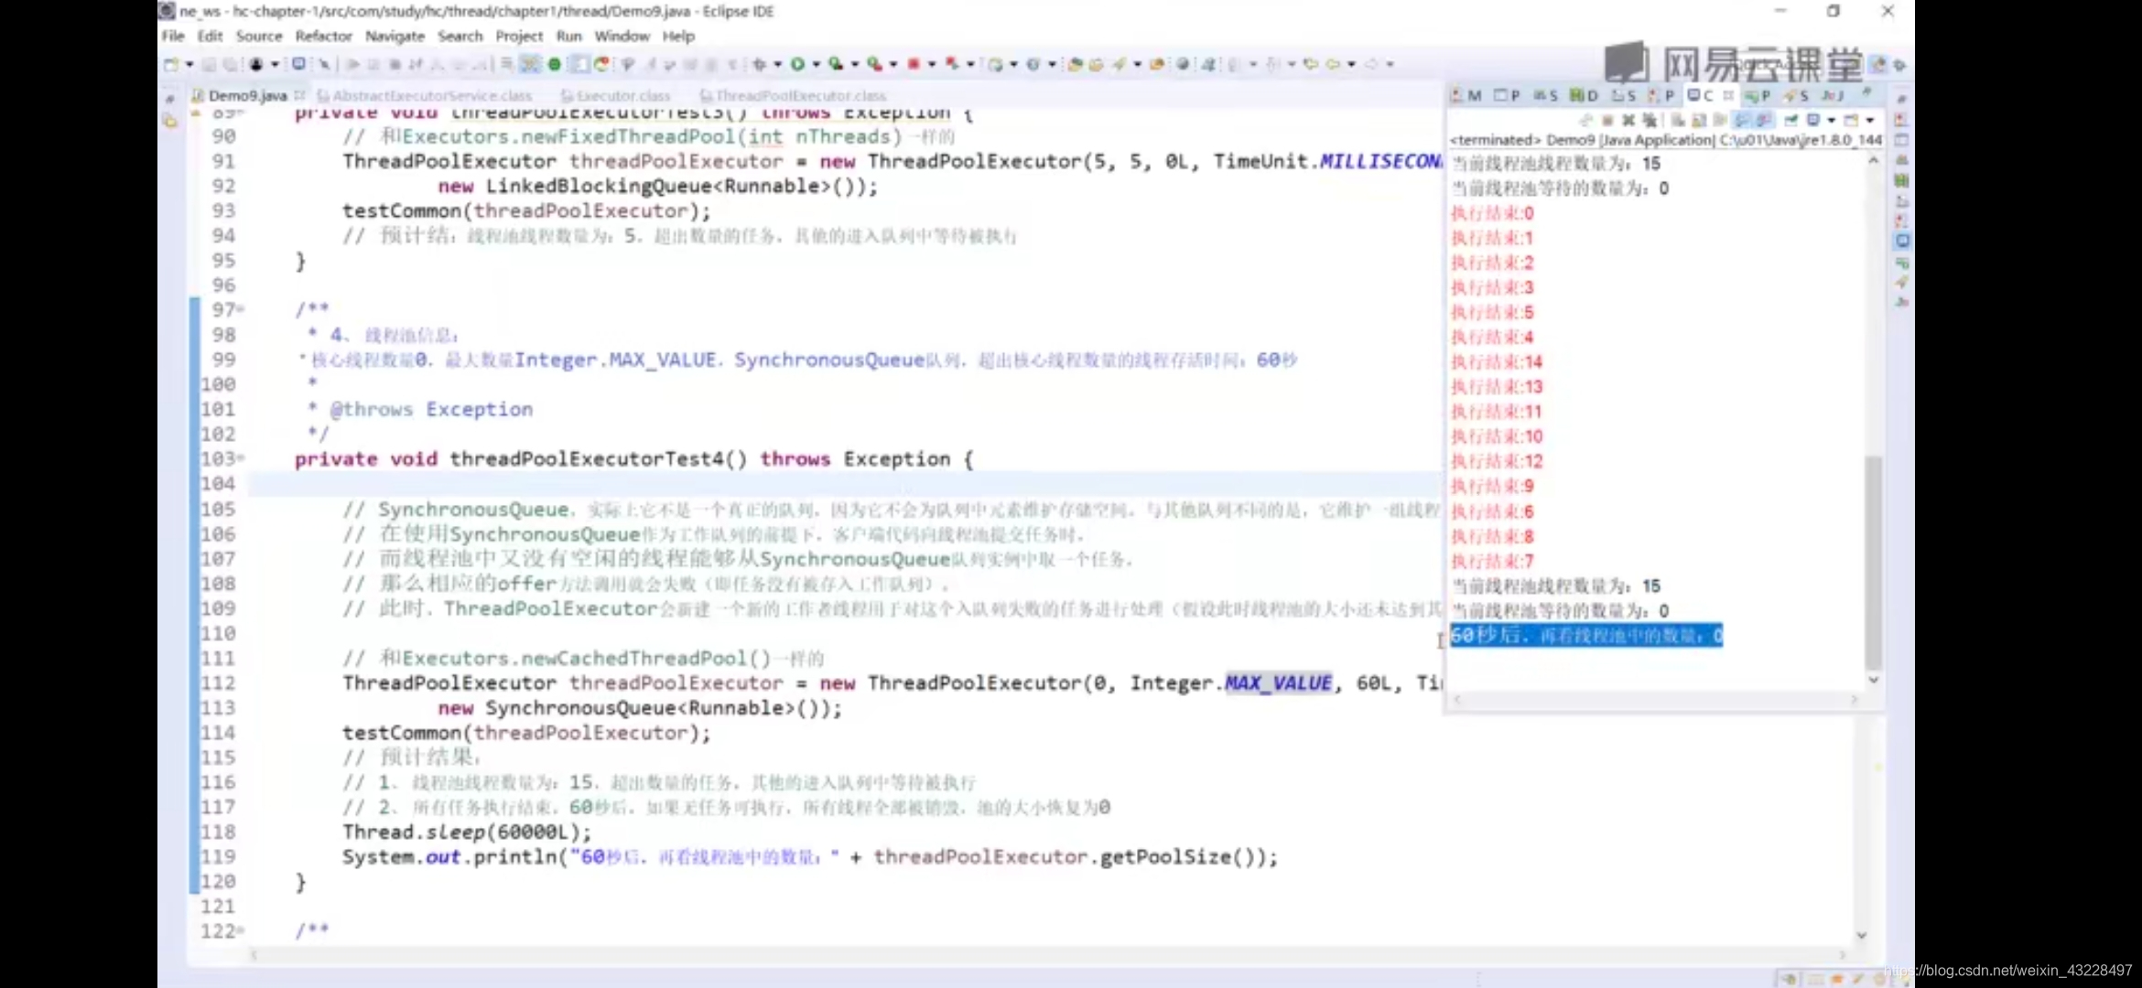The height and width of the screenshot is (988, 2142).
Task: Switch to the AbstractExecutorService.class tab
Action: [425, 95]
